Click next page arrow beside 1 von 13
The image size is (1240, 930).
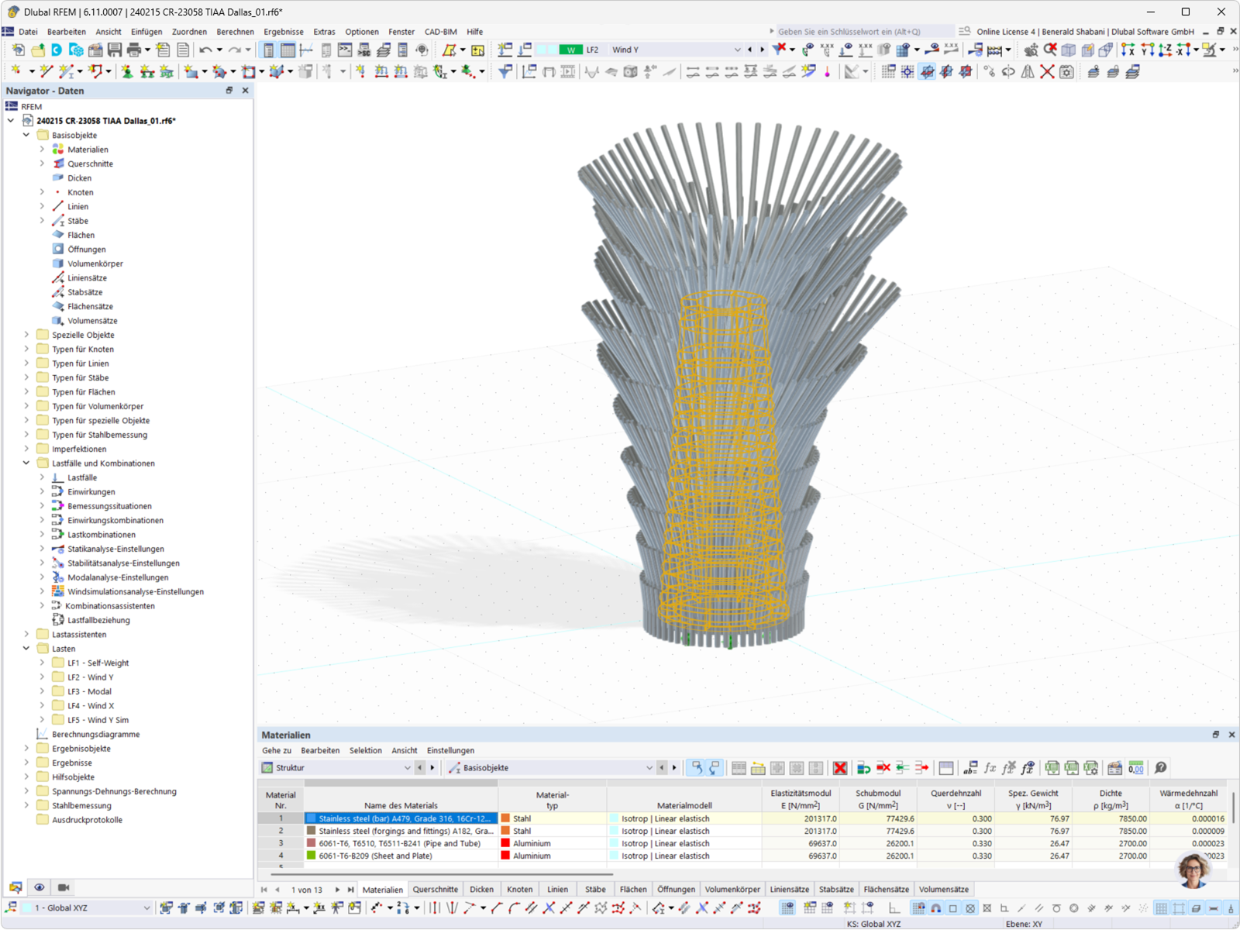[x=338, y=889]
